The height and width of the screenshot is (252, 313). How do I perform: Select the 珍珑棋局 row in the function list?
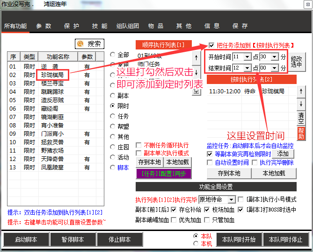[52, 75]
